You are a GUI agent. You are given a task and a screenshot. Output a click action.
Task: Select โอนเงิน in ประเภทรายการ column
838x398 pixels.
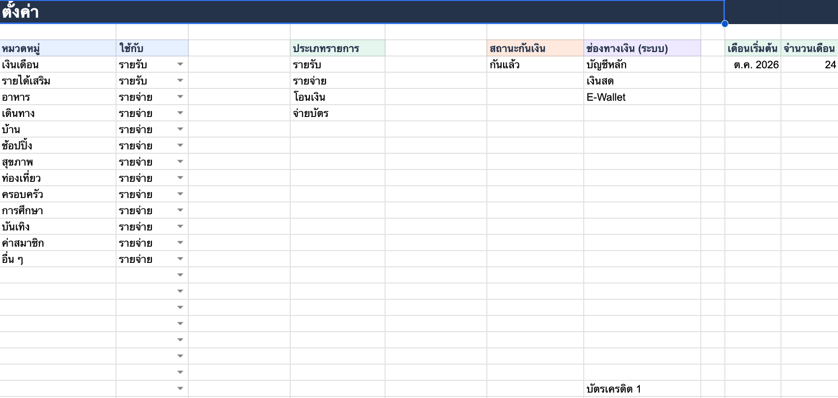[x=337, y=97]
